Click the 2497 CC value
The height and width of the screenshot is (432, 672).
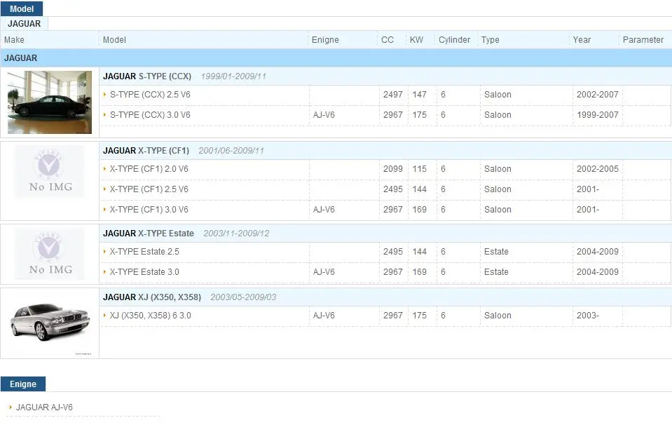point(393,95)
